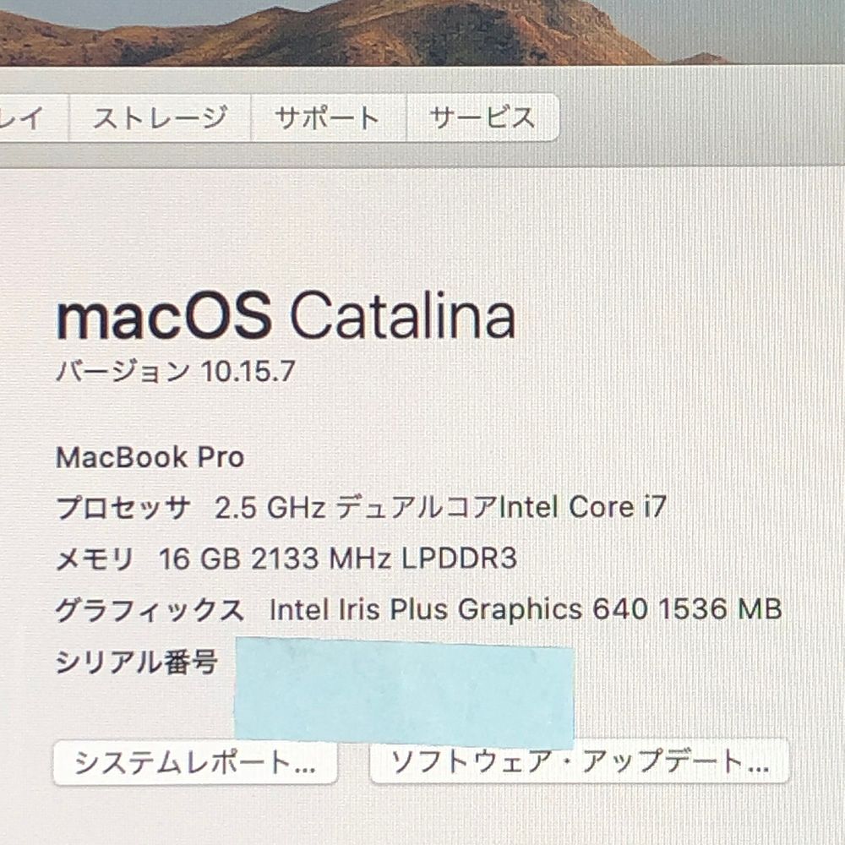Open the サポート tab

click(328, 117)
